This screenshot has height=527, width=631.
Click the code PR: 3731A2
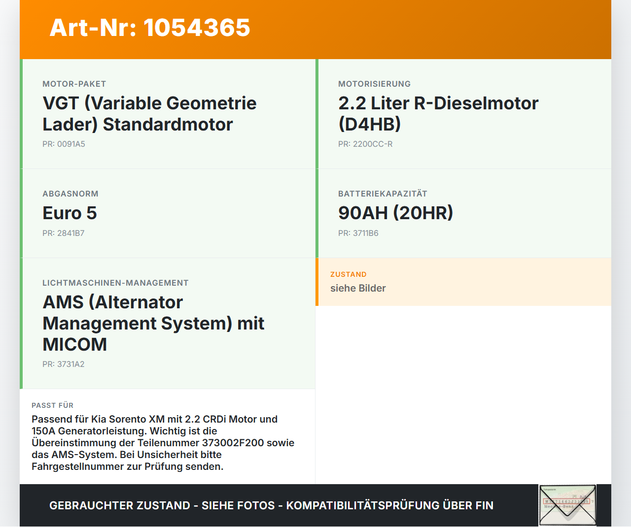64,364
